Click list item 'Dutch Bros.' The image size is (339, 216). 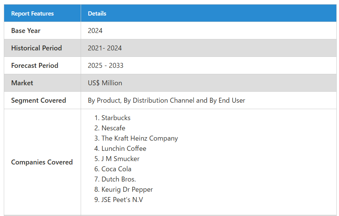point(119,179)
